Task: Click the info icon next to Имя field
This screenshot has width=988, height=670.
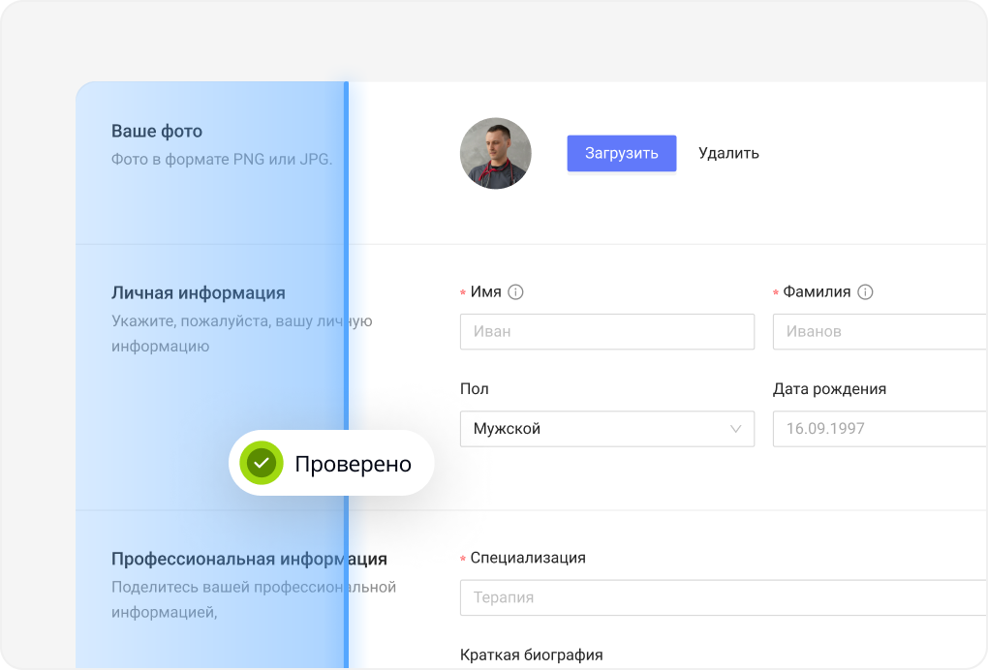Action: pos(516,291)
